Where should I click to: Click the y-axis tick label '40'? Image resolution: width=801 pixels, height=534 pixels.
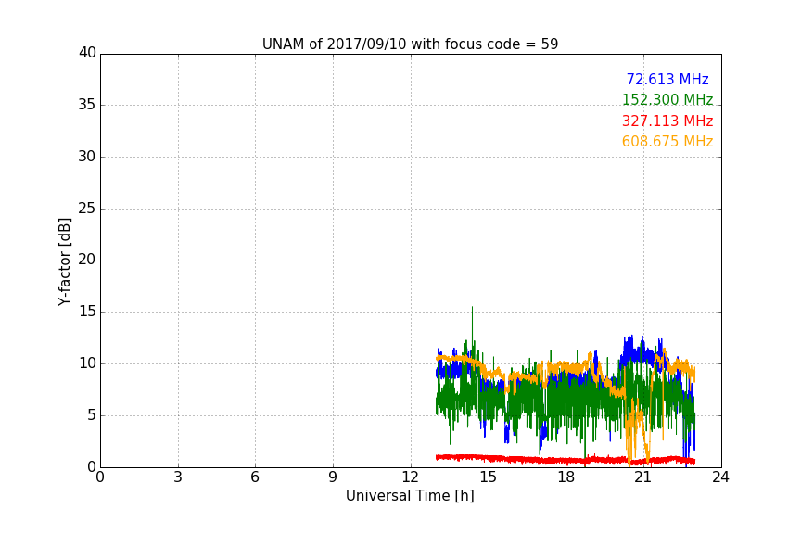(x=87, y=53)
